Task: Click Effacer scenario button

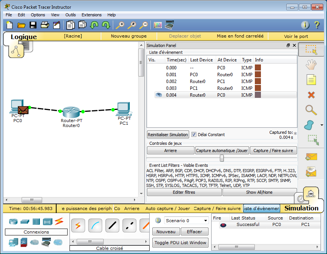Action: pos(194,232)
